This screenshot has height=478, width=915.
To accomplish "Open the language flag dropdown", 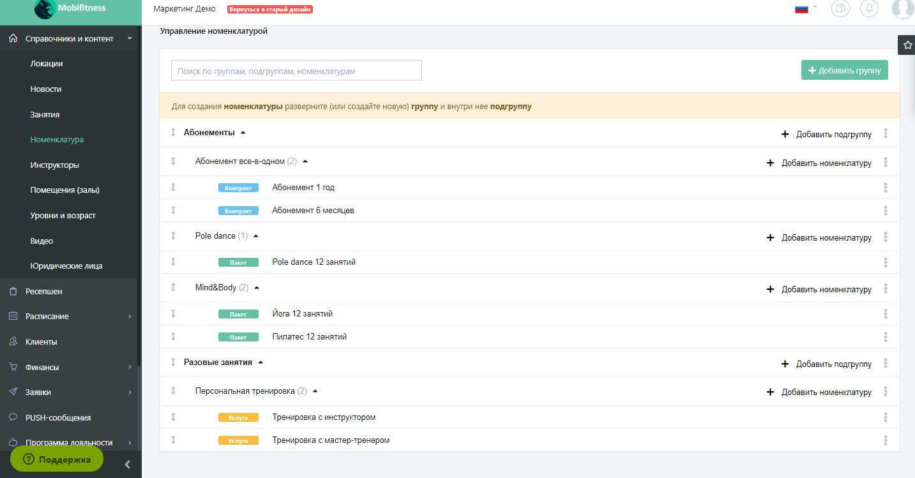I will [x=806, y=9].
